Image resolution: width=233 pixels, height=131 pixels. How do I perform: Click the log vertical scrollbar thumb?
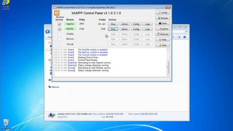[x=168, y=67]
